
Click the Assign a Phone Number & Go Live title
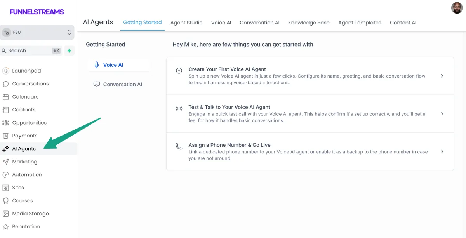tap(230, 145)
